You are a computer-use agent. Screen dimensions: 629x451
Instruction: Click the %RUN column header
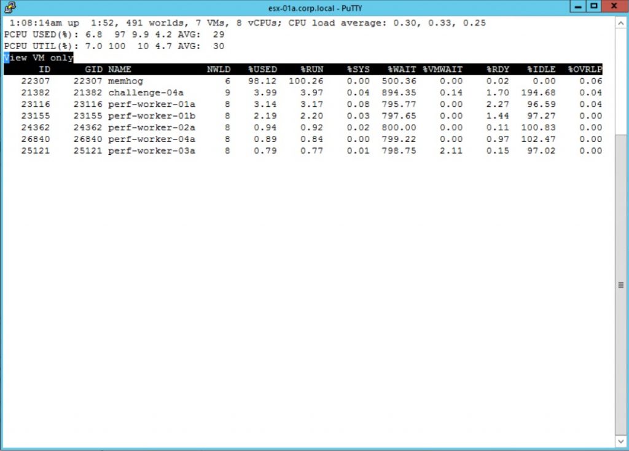point(311,69)
